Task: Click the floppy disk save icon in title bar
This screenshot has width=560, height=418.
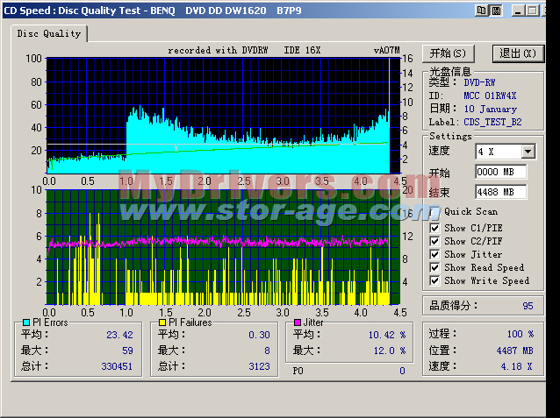Action: [497, 10]
